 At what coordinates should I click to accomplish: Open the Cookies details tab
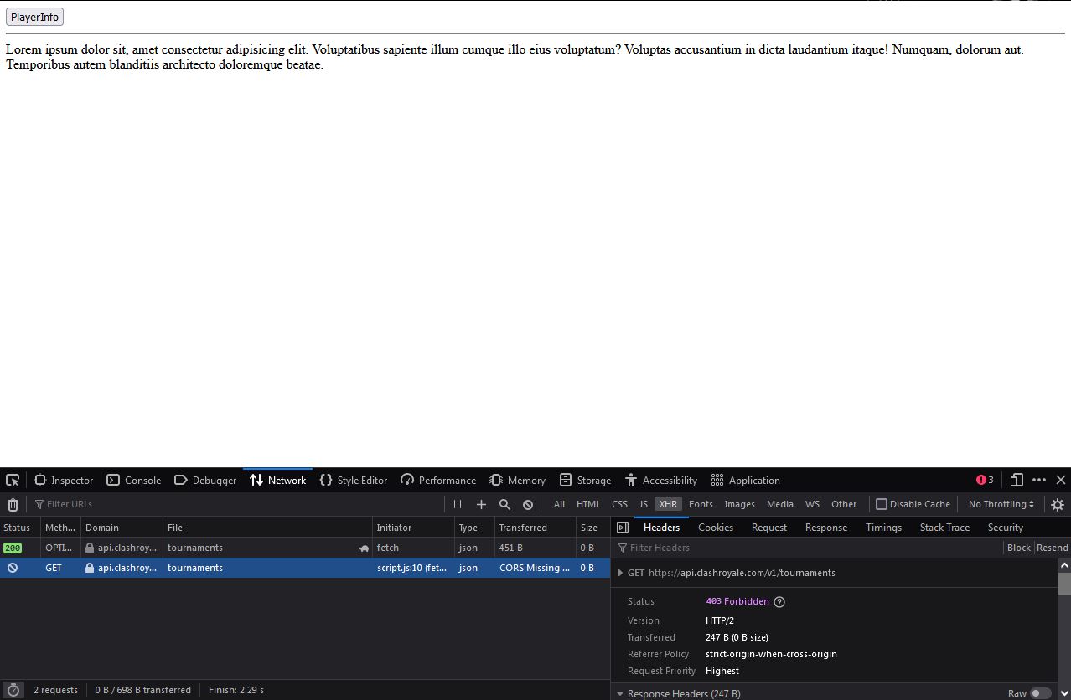pos(716,528)
